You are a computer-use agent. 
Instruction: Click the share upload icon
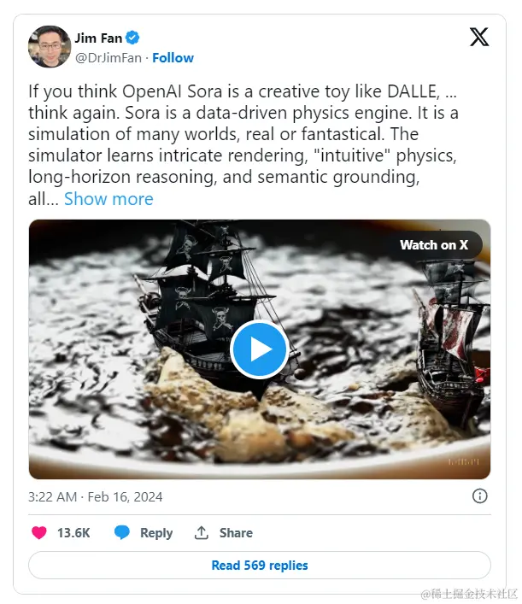[202, 532]
